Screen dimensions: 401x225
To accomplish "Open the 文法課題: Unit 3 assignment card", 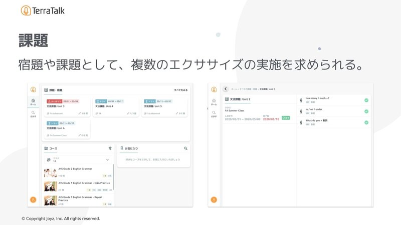I will click(67, 107).
